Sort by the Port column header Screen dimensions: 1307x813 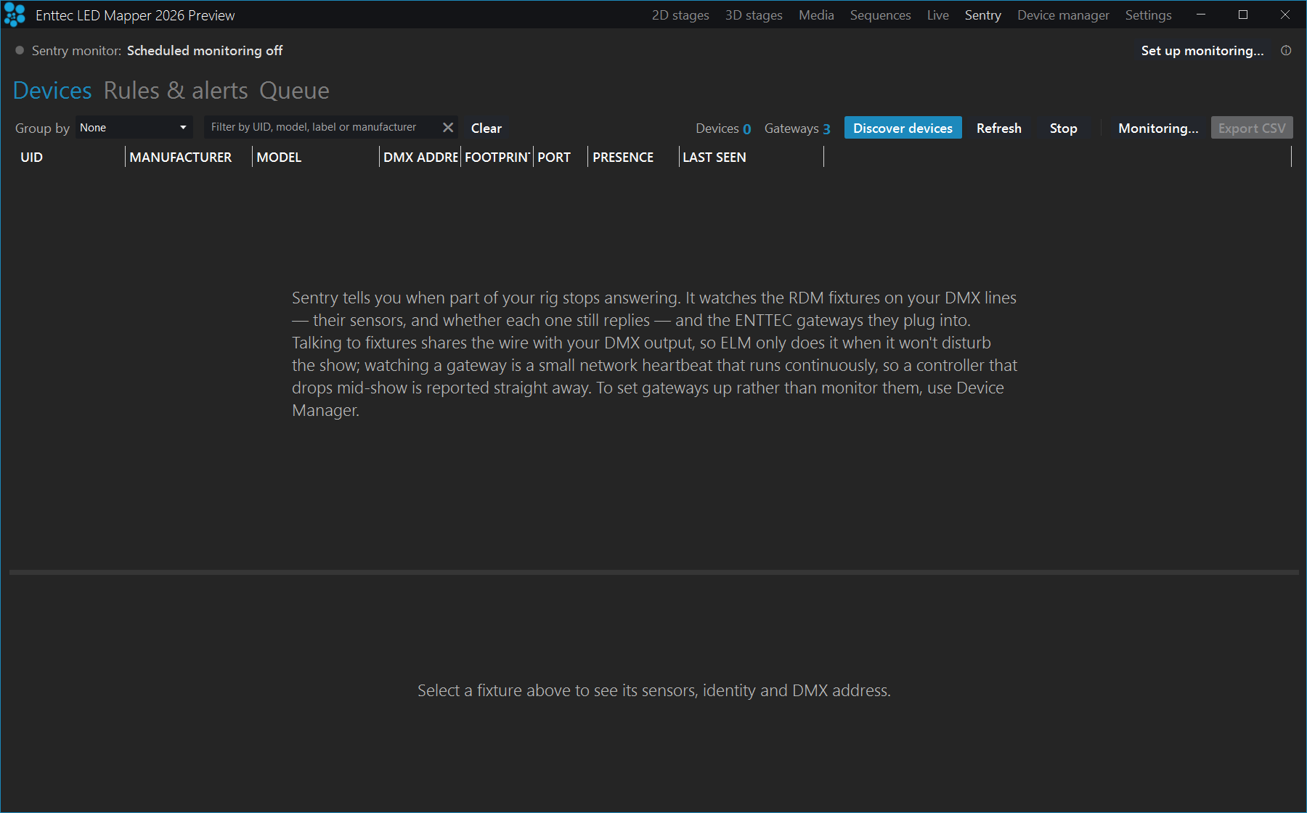[561, 158]
